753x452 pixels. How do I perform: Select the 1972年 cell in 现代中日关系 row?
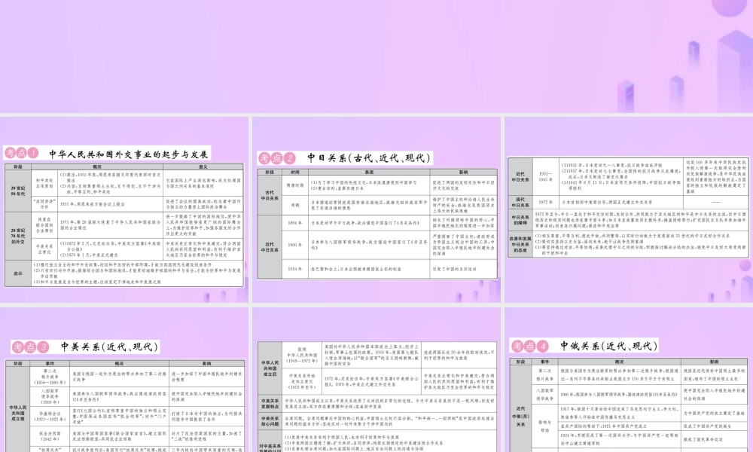coord(546,202)
